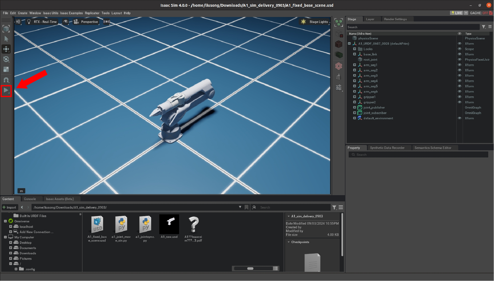Activate the Rotate tool

(6, 59)
